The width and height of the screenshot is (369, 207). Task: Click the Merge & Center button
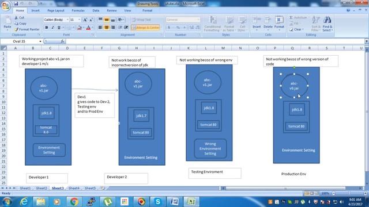click(x=145, y=28)
